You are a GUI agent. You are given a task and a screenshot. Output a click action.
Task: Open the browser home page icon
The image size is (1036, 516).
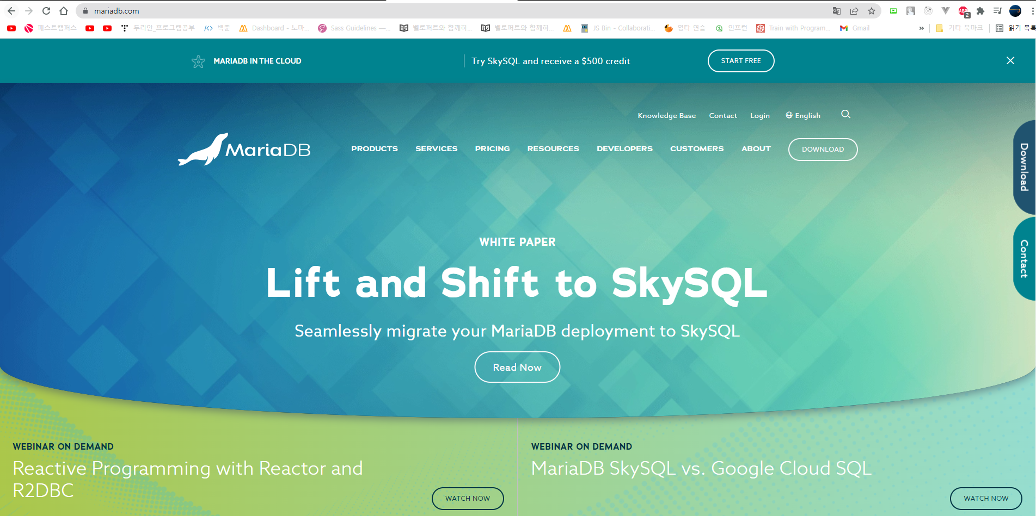tap(64, 11)
